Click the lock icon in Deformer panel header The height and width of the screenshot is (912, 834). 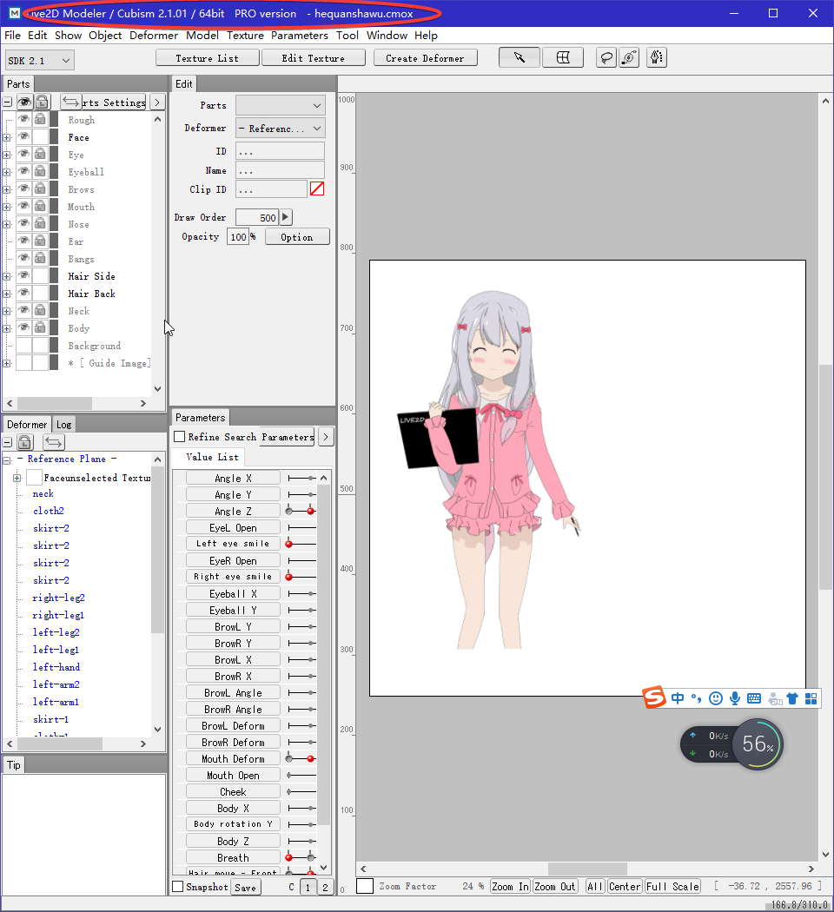(24, 442)
